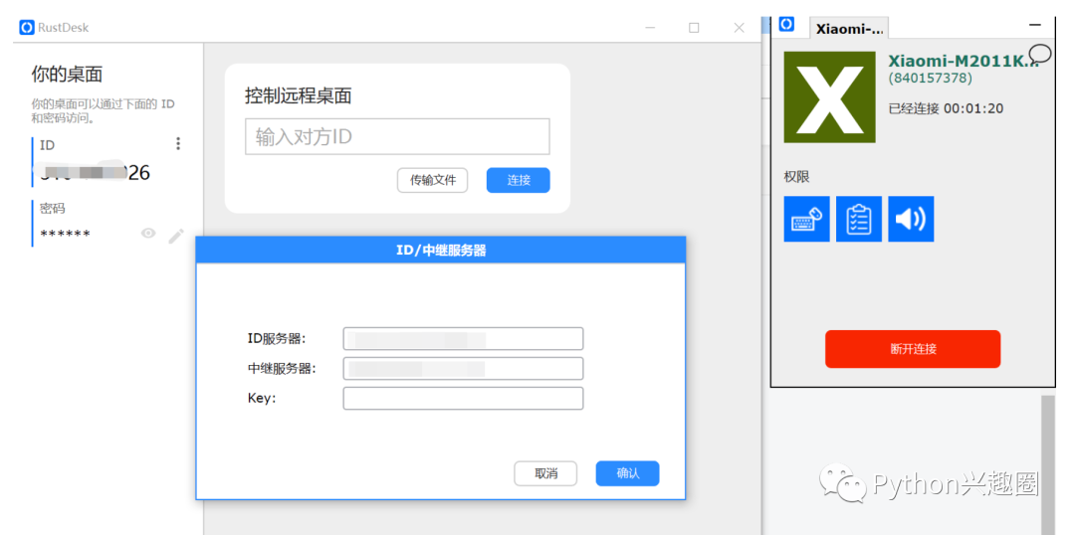Confirm server settings with 确认
The width and height of the screenshot is (1075, 535).
point(627,473)
